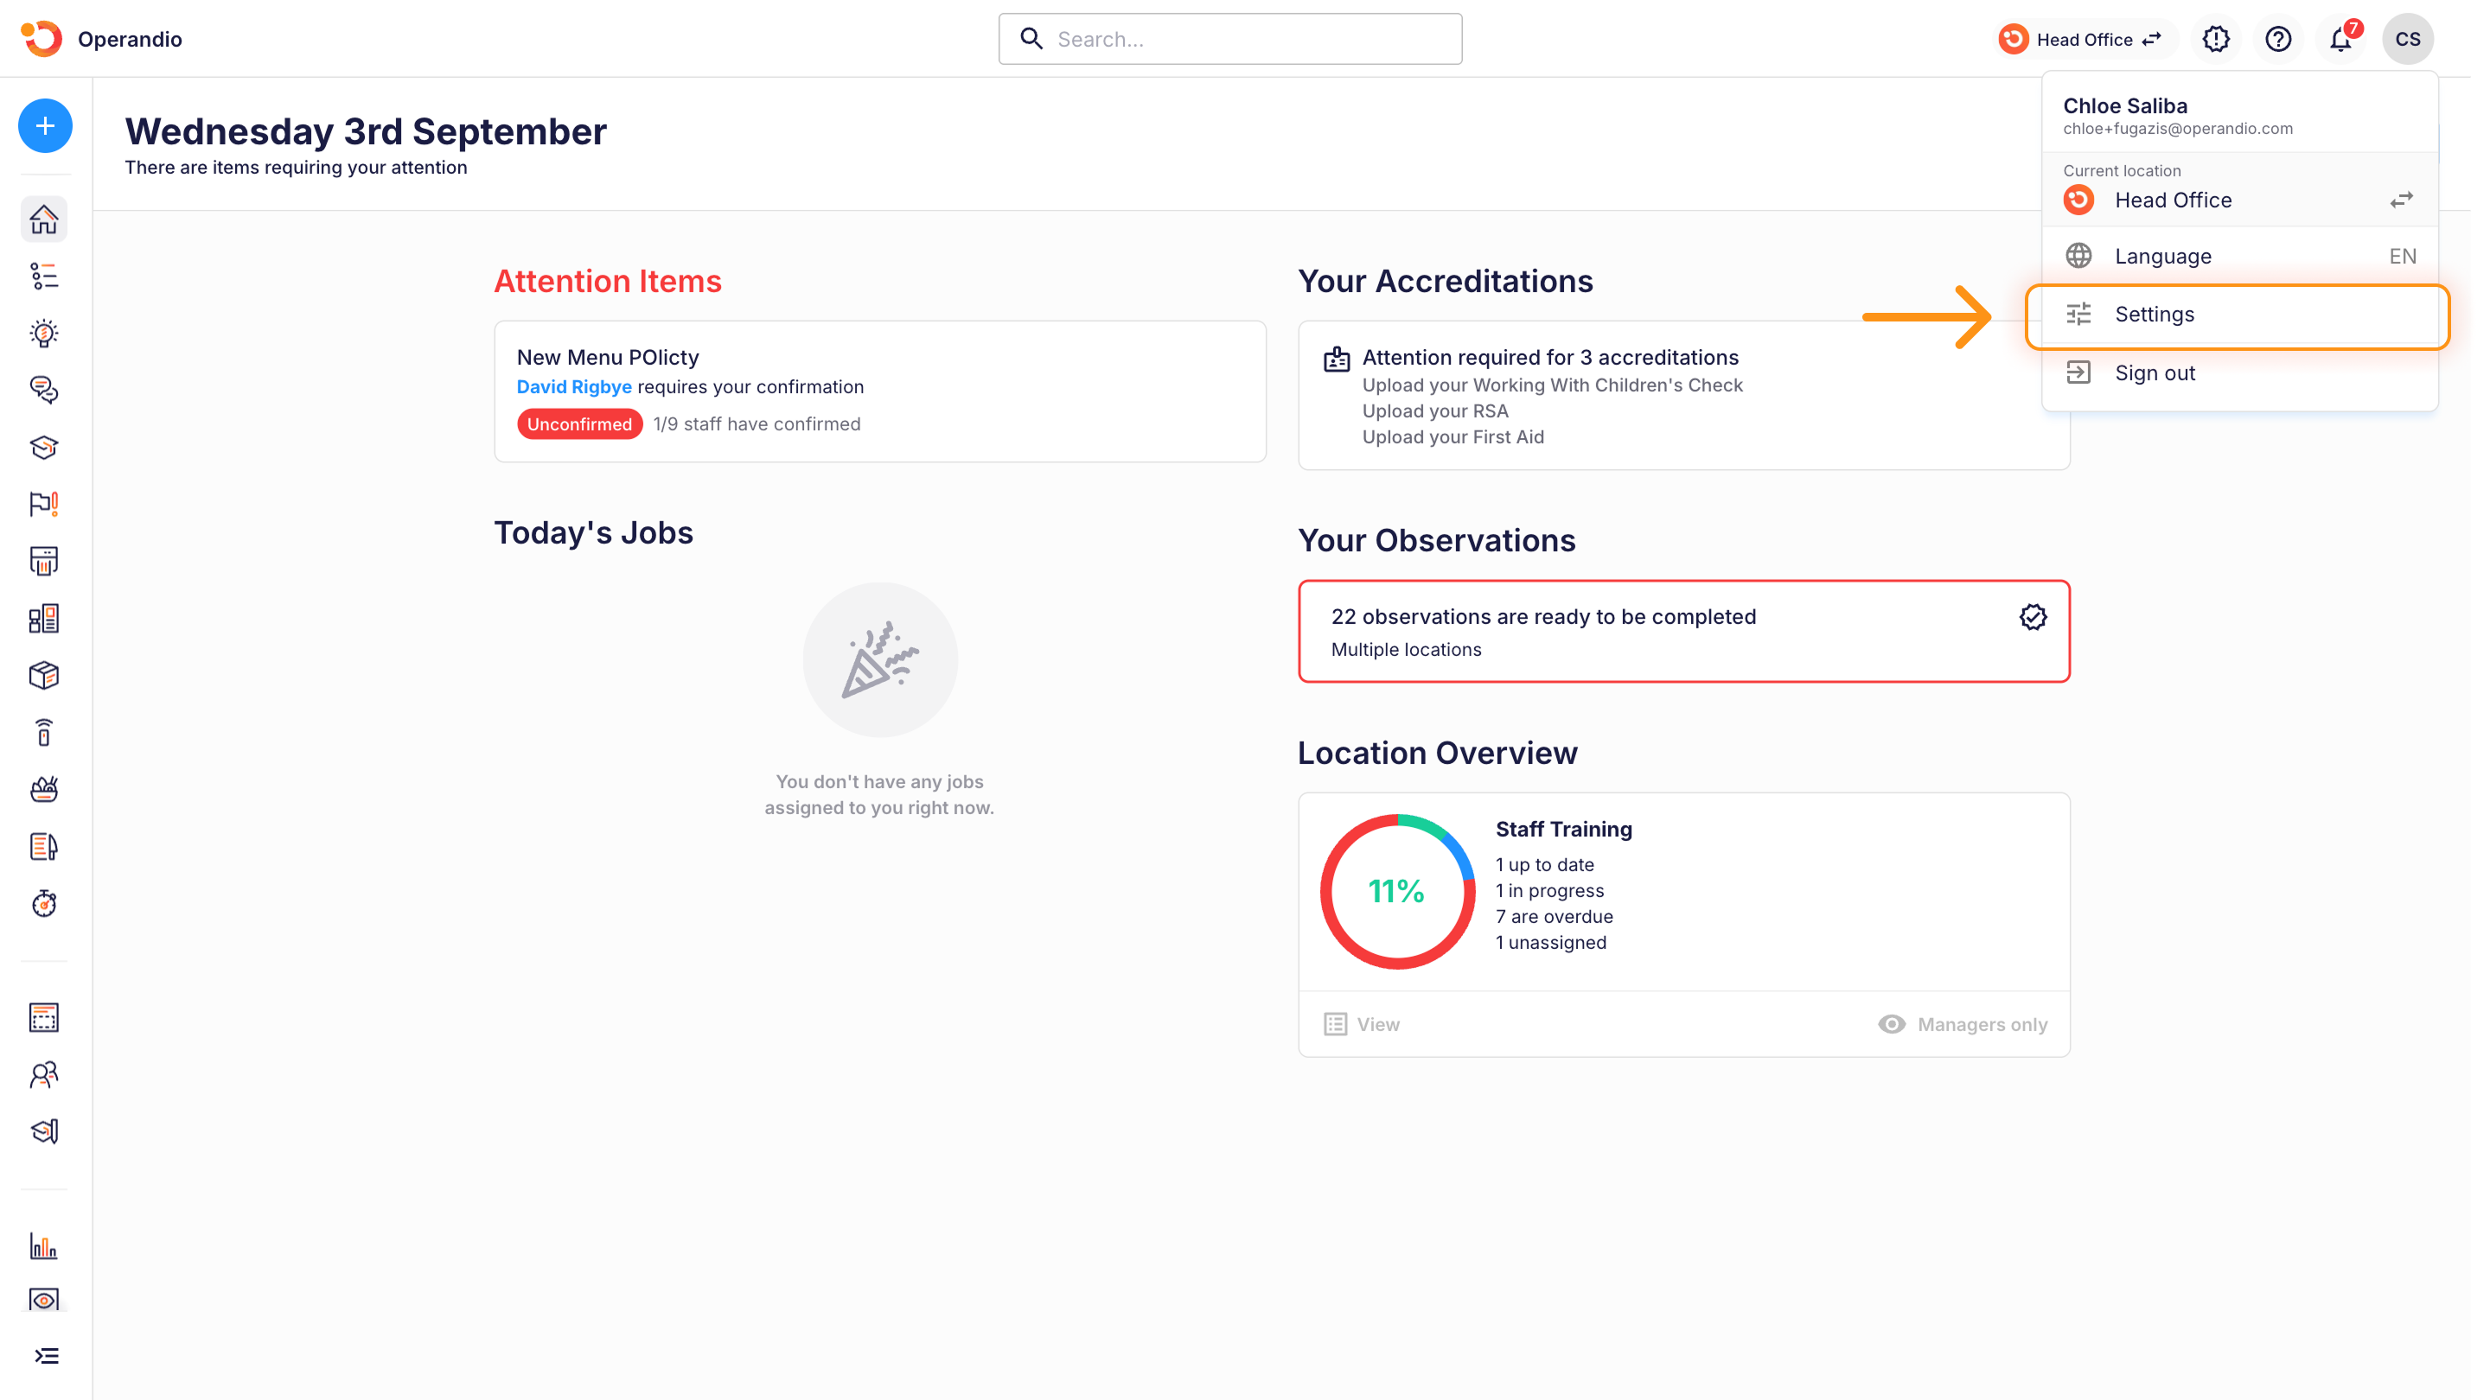
Task: Select Settings from the user menu
Action: [x=2238, y=315]
